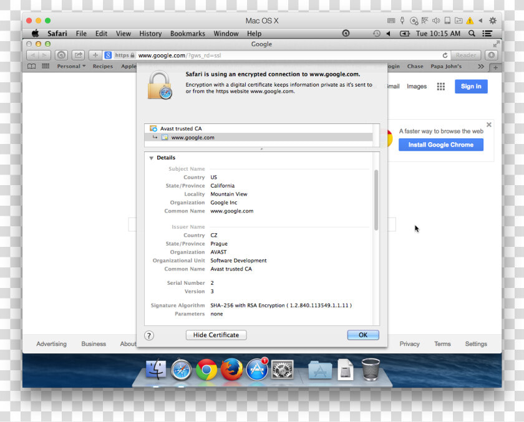Open the Images link on Google

[417, 86]
